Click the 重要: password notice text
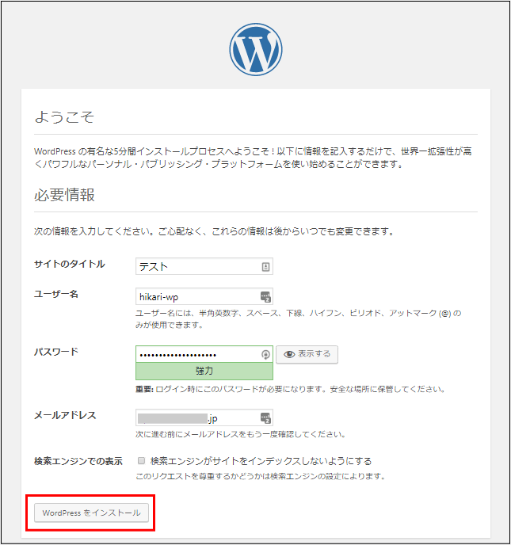 point(290,389)
